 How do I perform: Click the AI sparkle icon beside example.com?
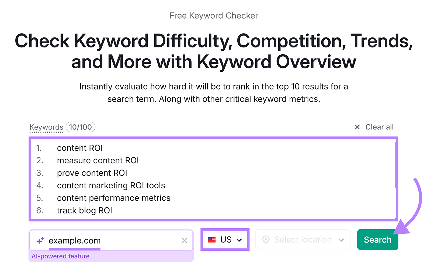click(x=40, y=240)
